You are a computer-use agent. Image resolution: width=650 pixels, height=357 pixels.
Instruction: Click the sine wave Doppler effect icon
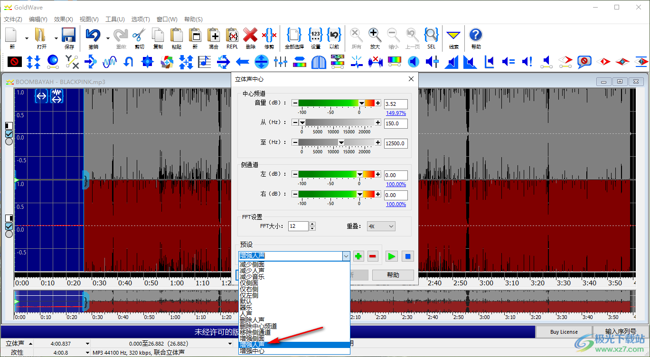point(110,61)
